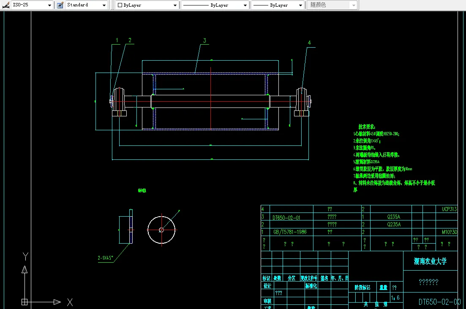
Task: Click drawing number DT650-02-00 in title block
Action: click(439, 302)
